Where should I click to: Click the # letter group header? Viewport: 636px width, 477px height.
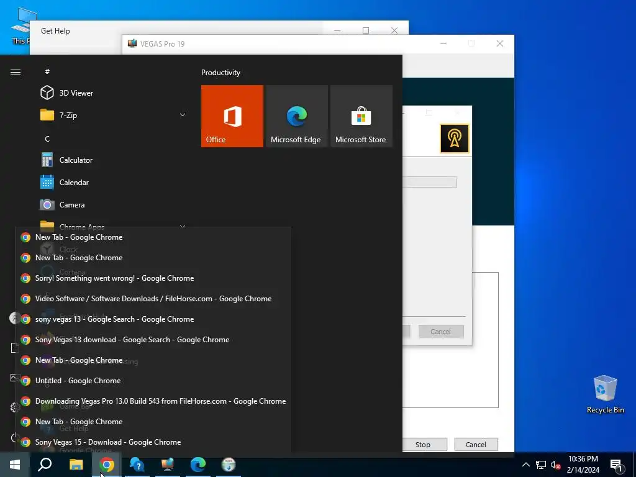[47, 71]
